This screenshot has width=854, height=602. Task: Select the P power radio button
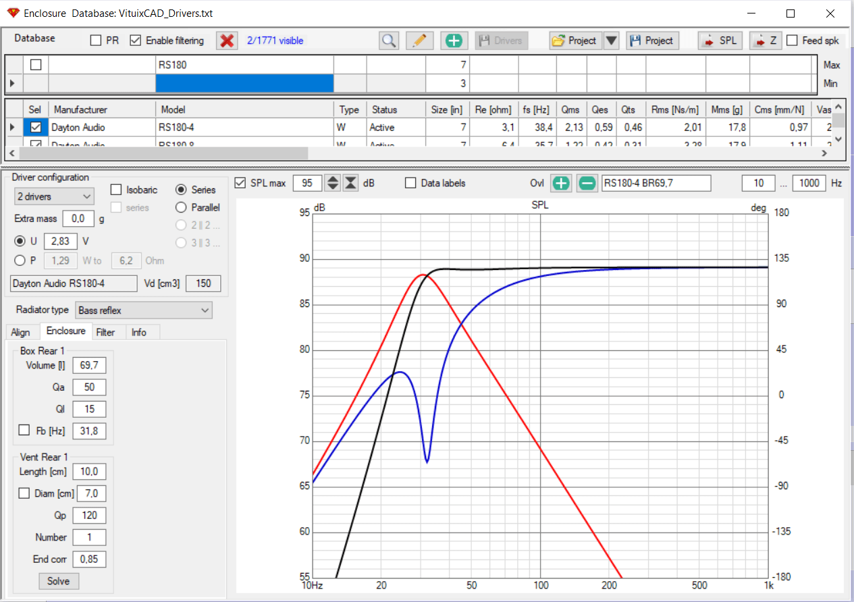pos(20,261)
